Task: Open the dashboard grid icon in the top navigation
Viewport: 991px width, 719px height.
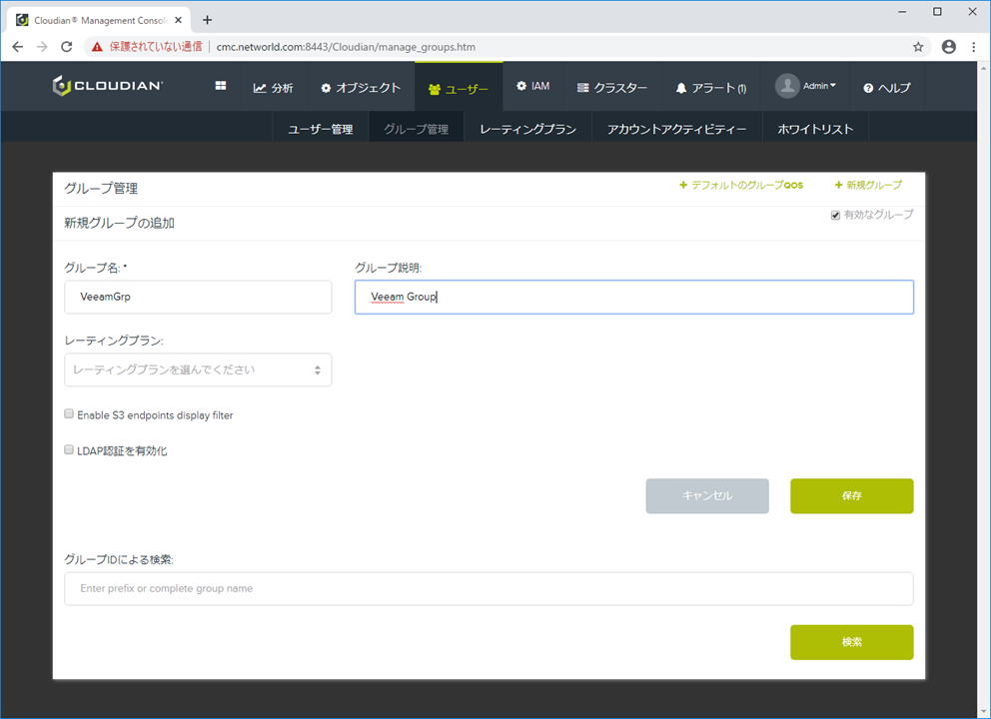Action: (219, 86)
